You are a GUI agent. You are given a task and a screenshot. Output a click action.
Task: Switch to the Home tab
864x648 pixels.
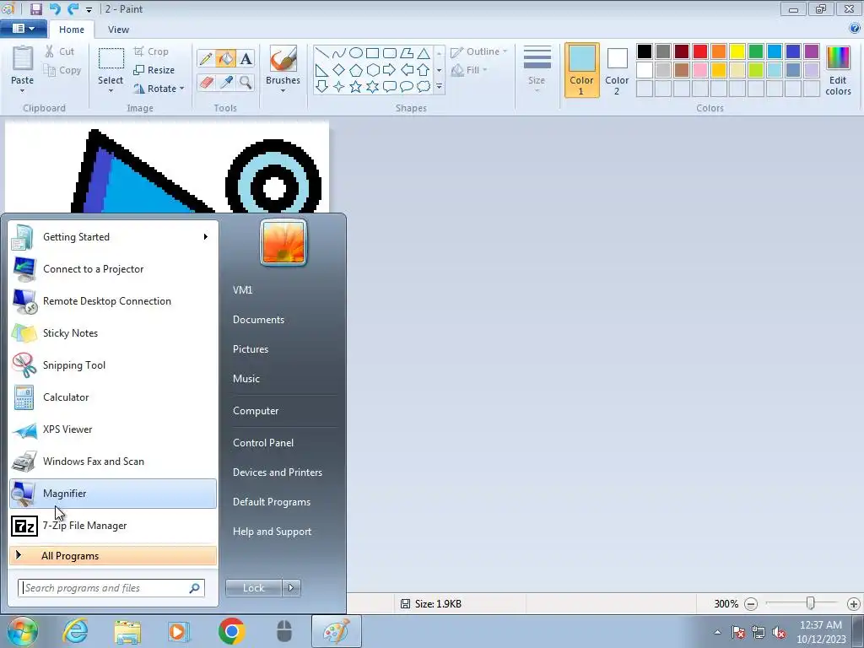(x=72, y=30)
